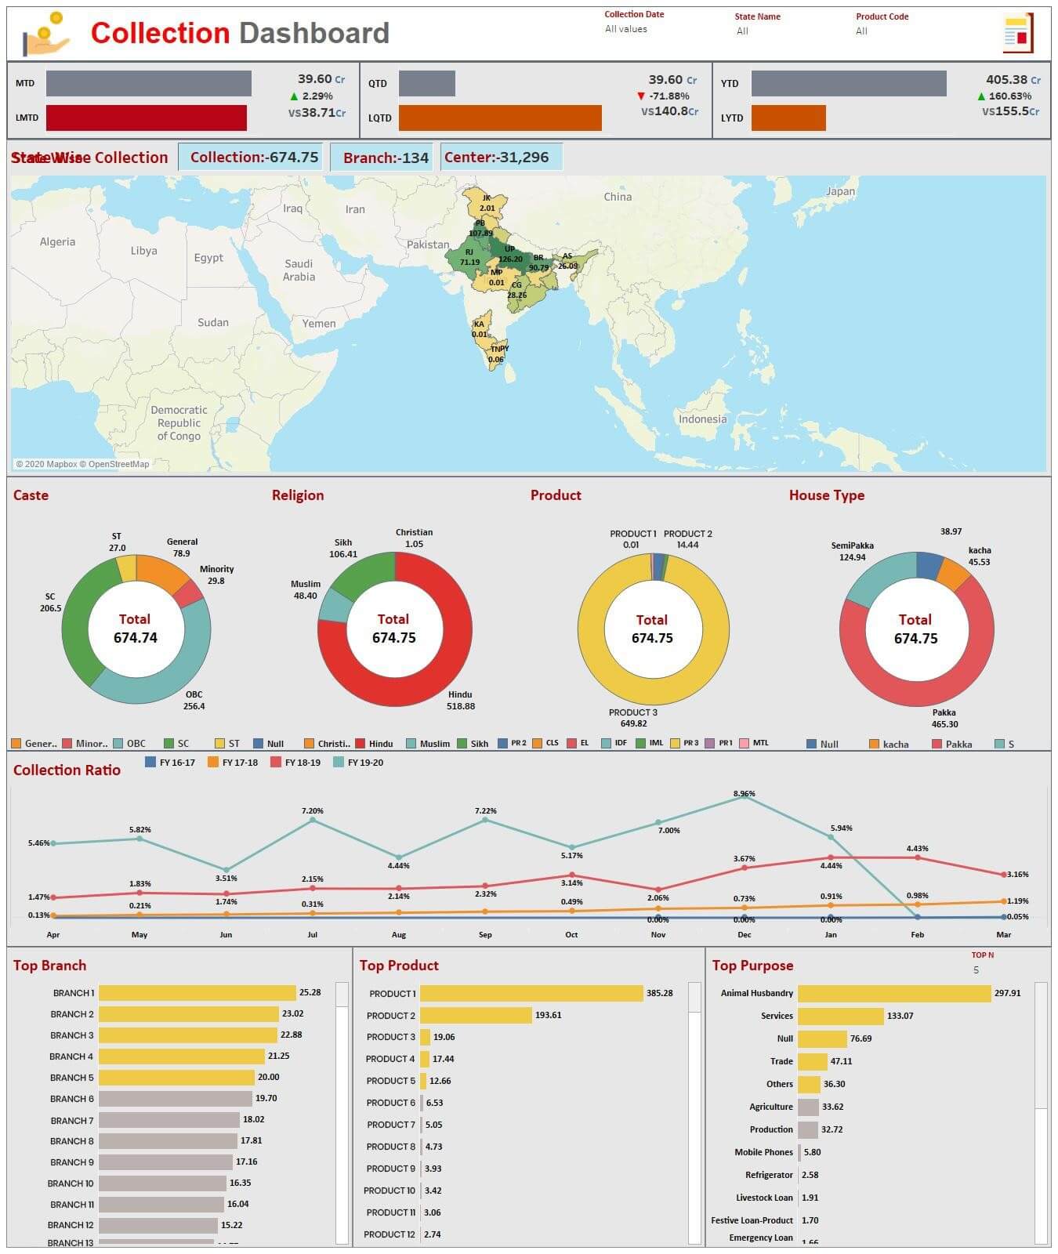This screenshot has height=1254, width=1058.
Task: Click the Top Branch list scrollbar
Action: tap(342, 1114)
